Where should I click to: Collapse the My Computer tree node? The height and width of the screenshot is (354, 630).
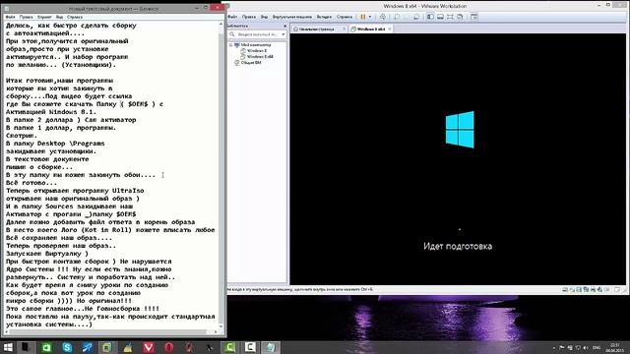click(231, 45)
